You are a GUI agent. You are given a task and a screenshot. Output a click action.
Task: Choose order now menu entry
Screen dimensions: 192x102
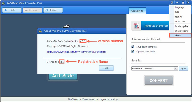[180, 21]
